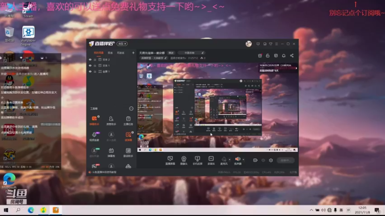Expand microphone device dropdown arrow
This screenshot has width=385, height=216.
tap(230, 160)
